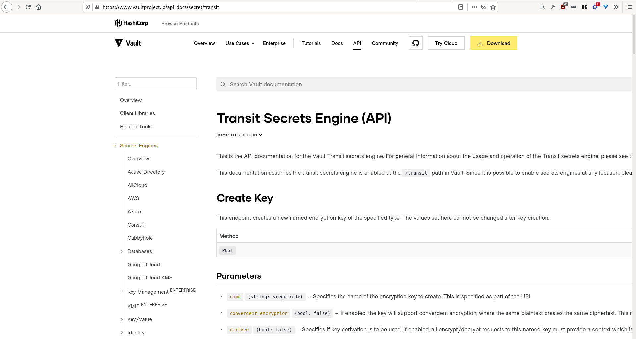Open uBlock Origin extension popup

click(x=563, y=7)
